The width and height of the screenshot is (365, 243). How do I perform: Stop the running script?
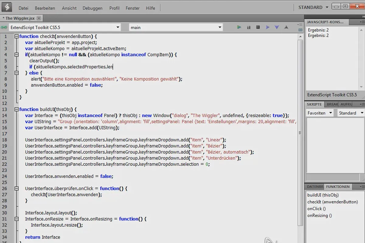pos(258,27)
